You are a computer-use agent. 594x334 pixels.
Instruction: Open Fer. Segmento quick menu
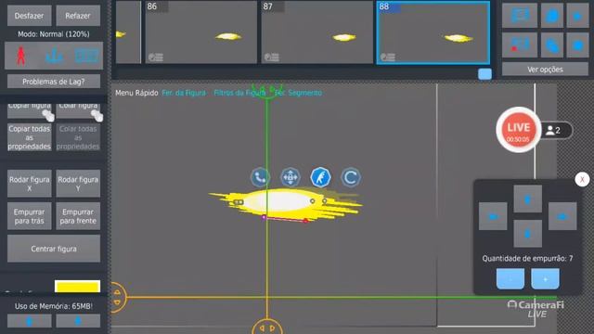[298, 93]
